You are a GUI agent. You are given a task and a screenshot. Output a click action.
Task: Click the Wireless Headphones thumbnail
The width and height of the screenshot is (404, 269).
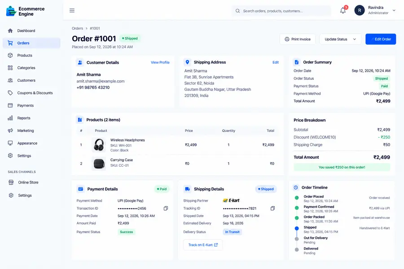click(99, 145)
